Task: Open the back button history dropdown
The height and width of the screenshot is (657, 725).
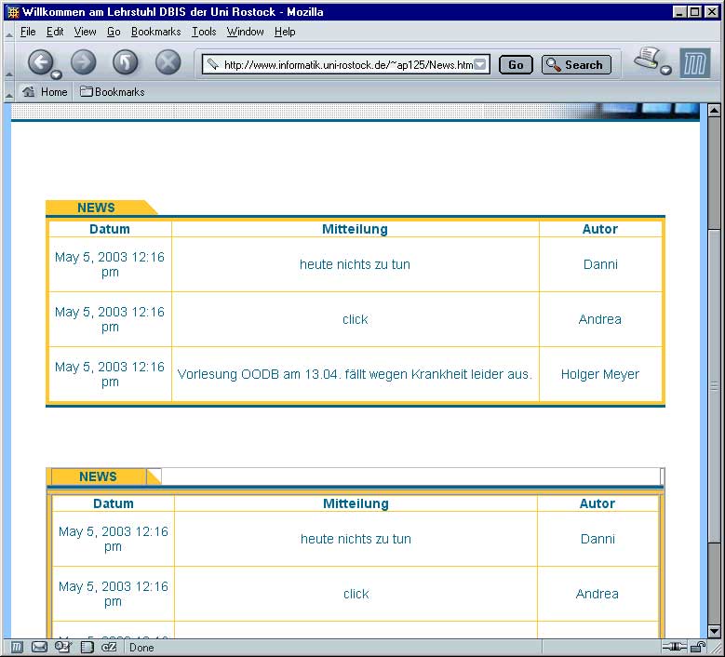Action: 57,74
